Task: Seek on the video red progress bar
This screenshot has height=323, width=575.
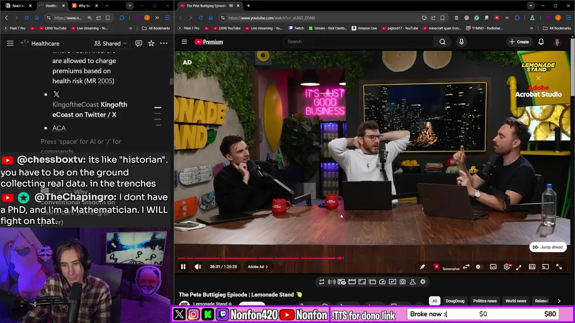Action: (259, 258)
